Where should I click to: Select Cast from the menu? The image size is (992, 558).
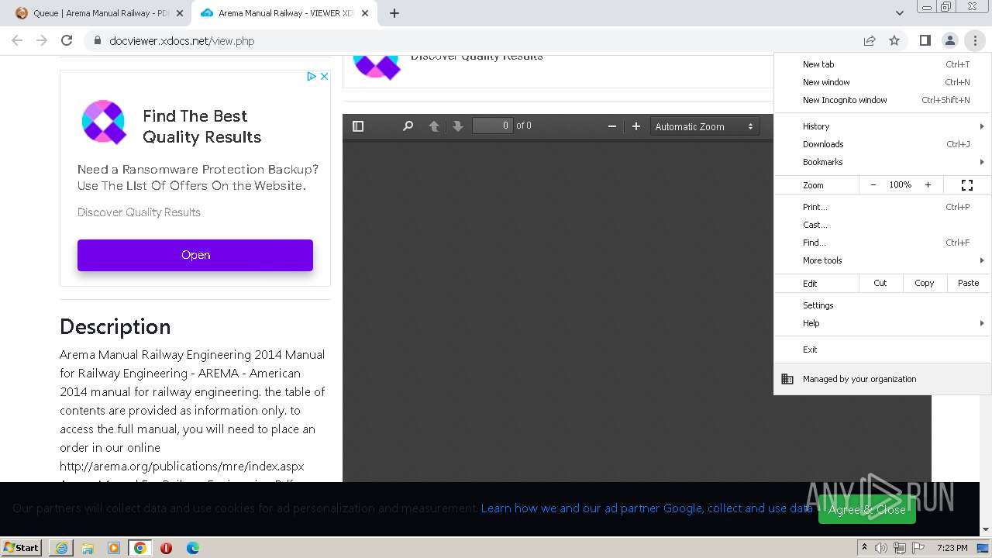(883, 225)
